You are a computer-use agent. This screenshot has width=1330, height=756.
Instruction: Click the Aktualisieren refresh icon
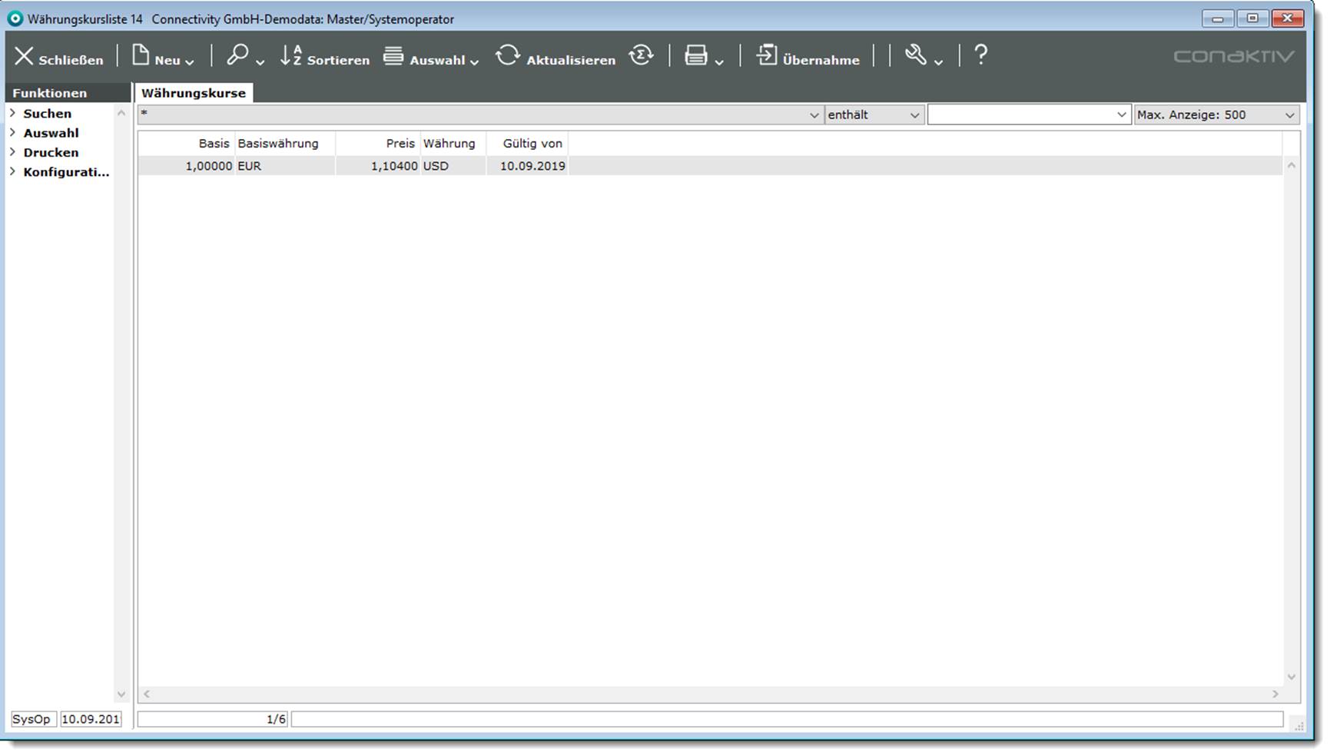[x=507, y=55]
